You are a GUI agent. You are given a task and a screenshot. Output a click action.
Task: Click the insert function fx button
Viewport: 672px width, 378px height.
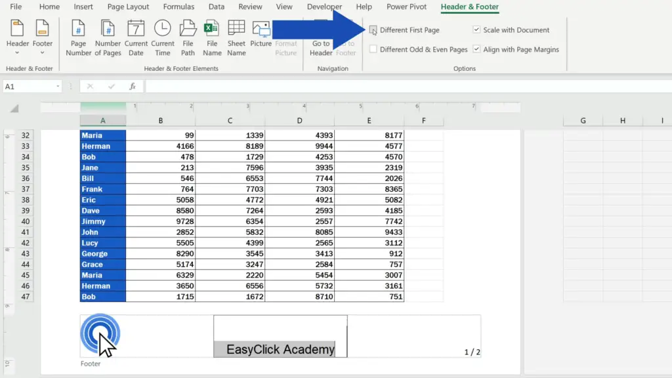coord(133,87)
